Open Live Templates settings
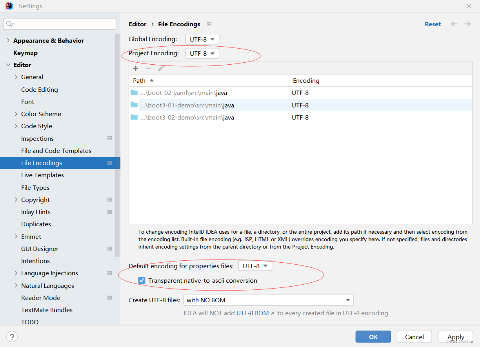Image resolution: width=480 pixels, height=347 pixels. (42, 175)
